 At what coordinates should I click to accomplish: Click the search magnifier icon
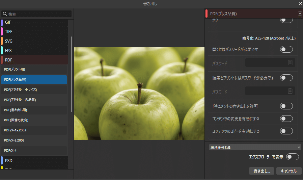[5, 14]
